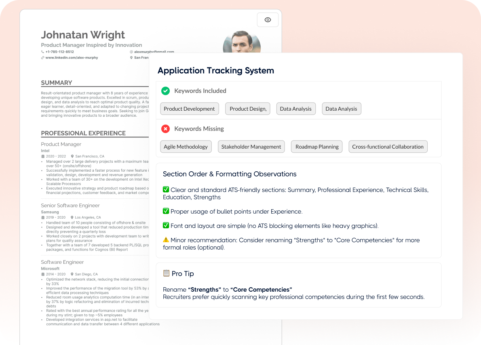481x345 pixels.
Task: Click the location pin icon beside San Fran
Action: pyautogui.click(x=131, y=58)
